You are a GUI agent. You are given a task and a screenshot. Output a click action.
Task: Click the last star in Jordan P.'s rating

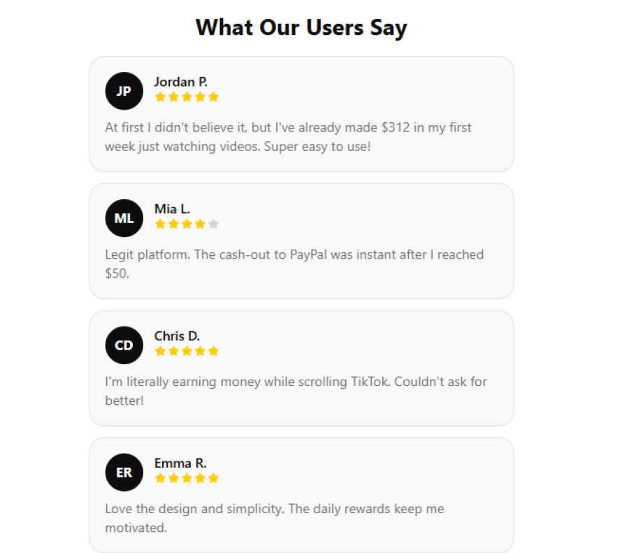click(x=213, y=97)
